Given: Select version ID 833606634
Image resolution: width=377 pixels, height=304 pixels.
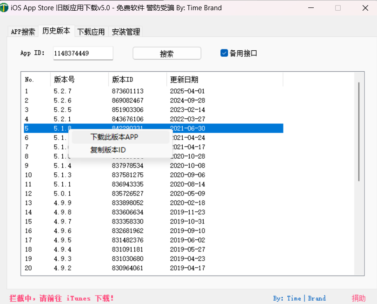Looking at the screenshot, I should [x=128, y=212].
